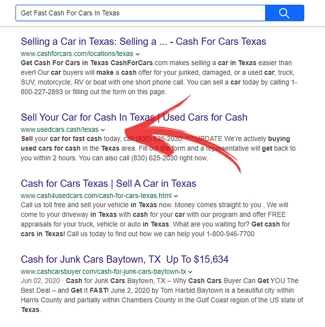Expand the dropdown arrow next to cashforcars.com URL

138,54
